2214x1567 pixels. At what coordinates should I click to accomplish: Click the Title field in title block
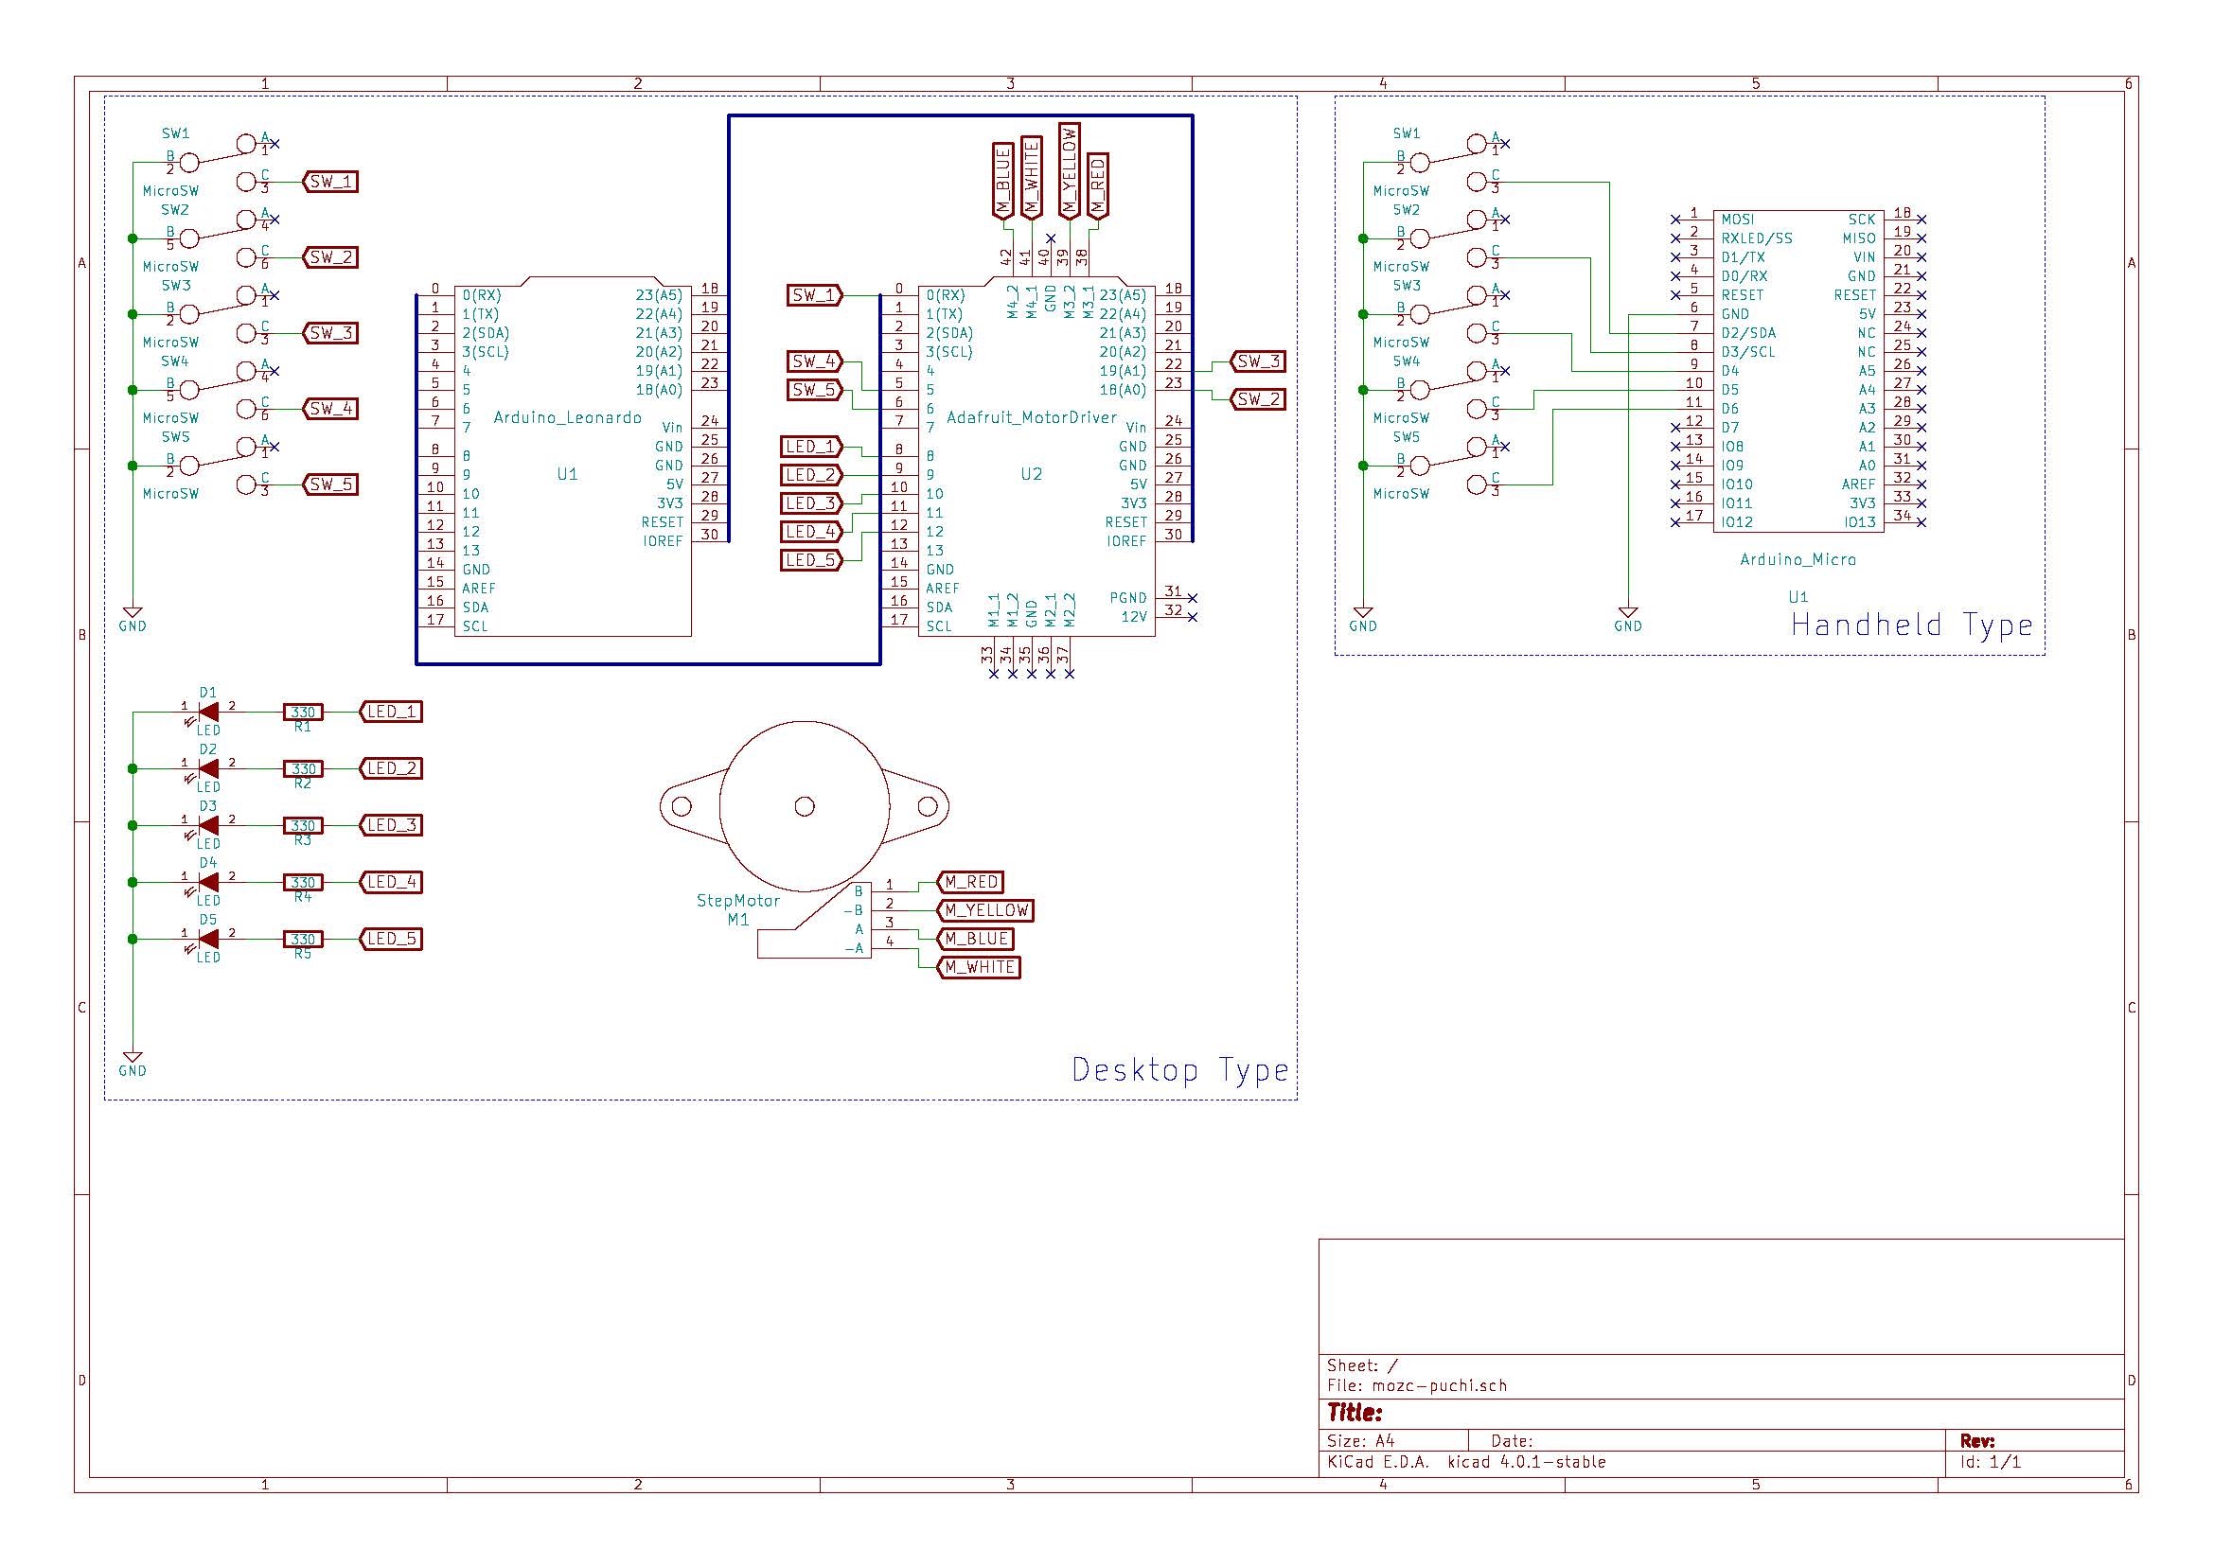coord(1355,1414)
